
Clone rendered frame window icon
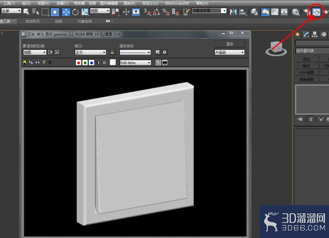point(37,62)
